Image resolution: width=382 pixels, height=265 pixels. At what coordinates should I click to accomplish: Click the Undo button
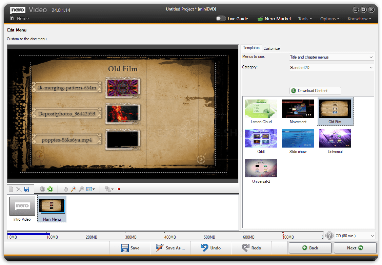pyautogui.click(x=211, y=248)
